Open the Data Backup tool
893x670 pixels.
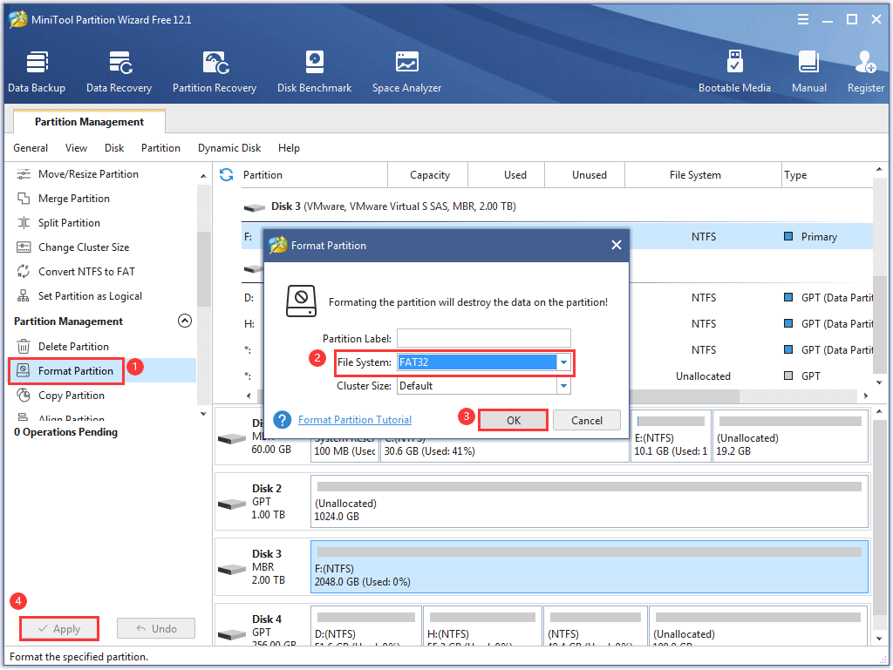pos(37,71)
